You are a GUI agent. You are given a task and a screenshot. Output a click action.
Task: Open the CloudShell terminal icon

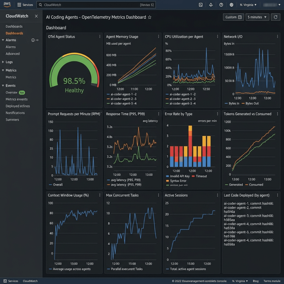point(200,5)
